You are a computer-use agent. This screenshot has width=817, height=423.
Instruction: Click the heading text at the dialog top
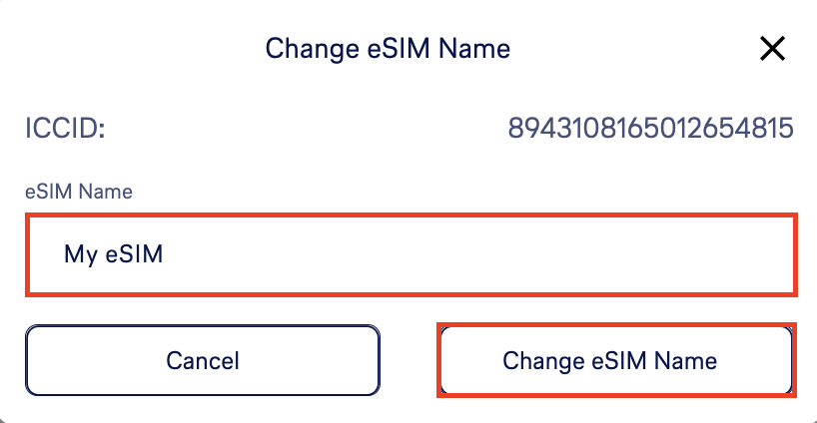(388, 48)
